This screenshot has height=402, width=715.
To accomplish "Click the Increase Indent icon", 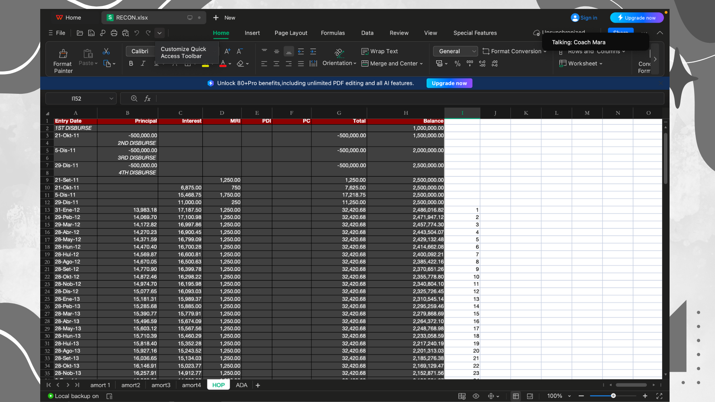I will pos(313,51).
